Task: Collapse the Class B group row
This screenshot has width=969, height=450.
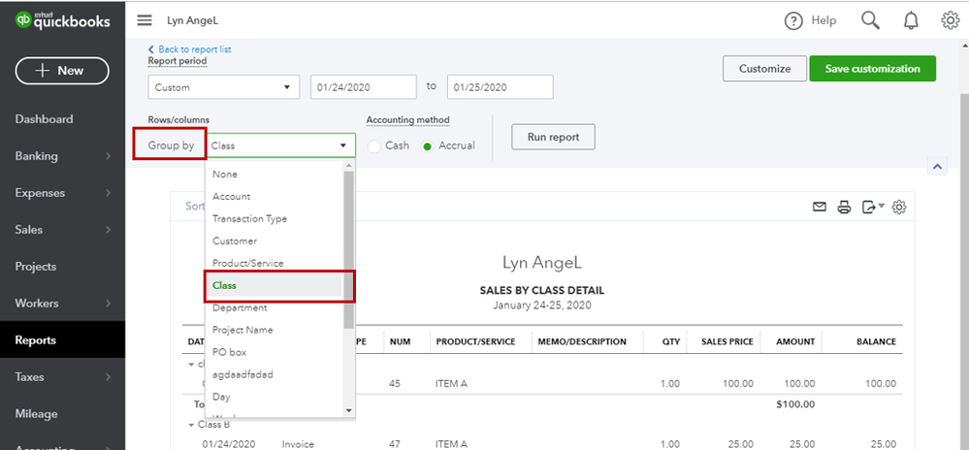Action: point(192,426)
